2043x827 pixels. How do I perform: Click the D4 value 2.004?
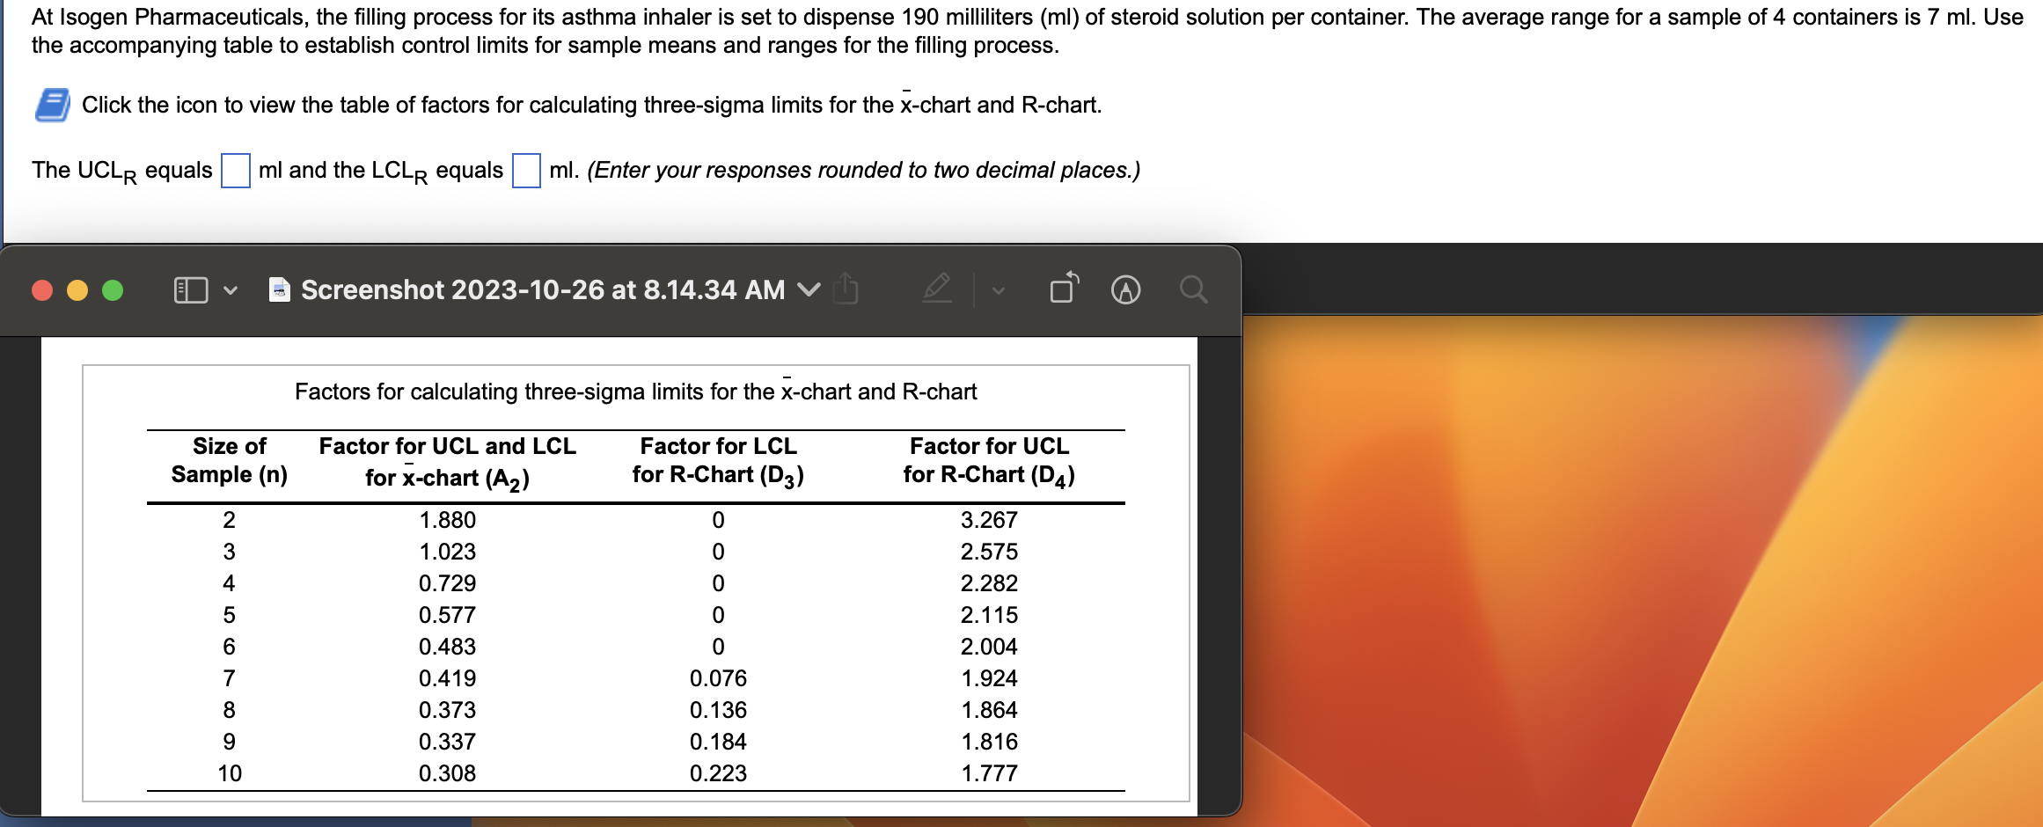(x=989, y=647)
